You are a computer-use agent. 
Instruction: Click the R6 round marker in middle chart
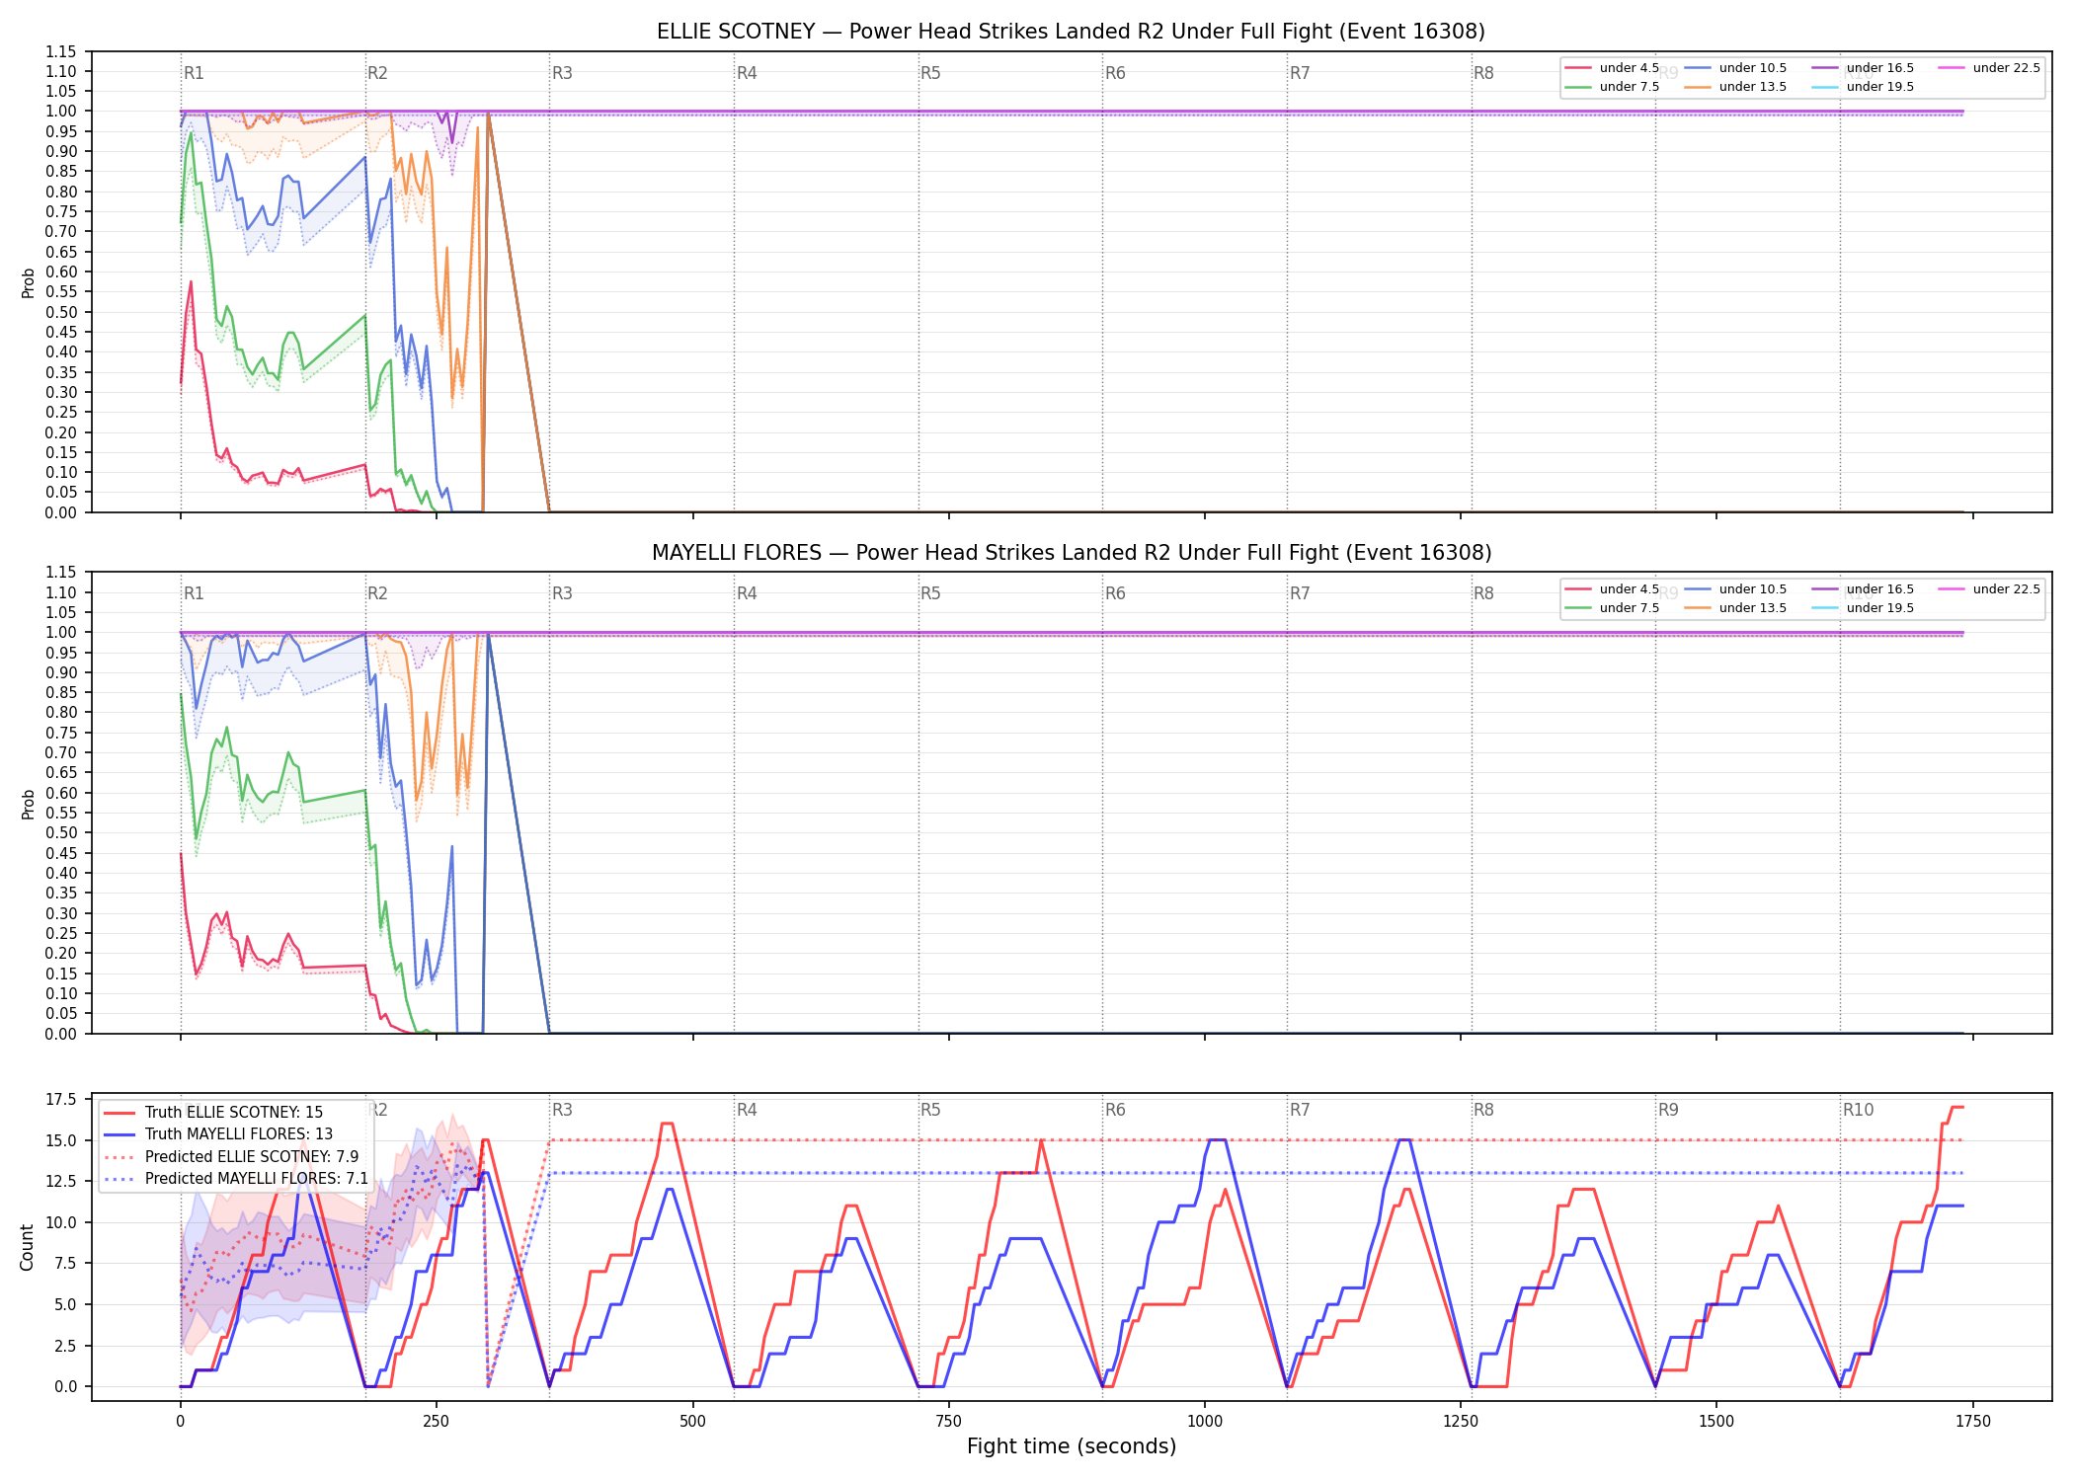1115,593
